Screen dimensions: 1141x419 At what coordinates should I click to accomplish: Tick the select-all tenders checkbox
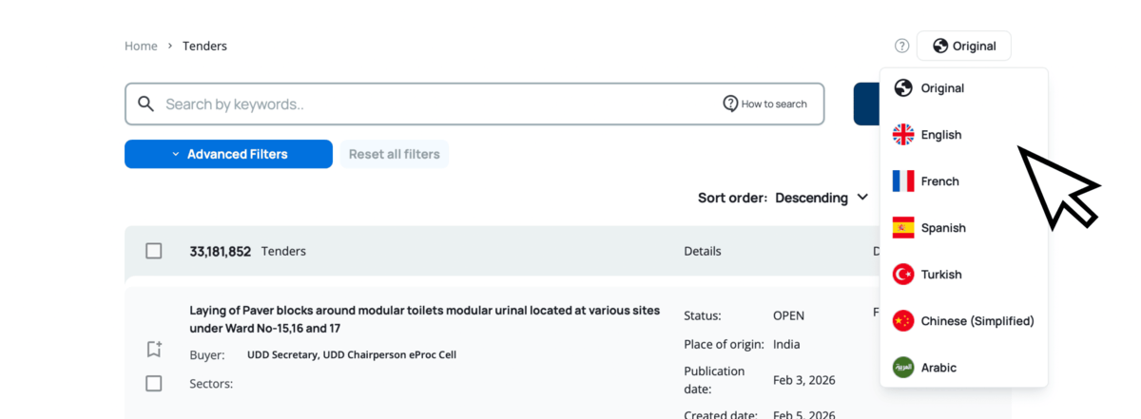click(154, 251)
